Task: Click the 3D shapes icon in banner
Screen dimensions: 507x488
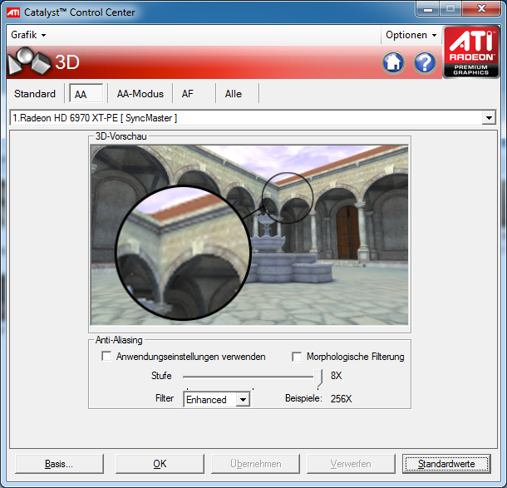Action: click(29, 62)
